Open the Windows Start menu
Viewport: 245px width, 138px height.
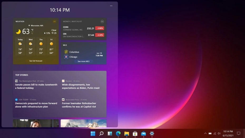pyautogui.click(x=93, y=134)
